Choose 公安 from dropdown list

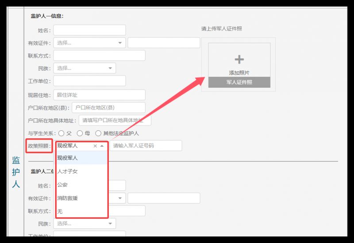point(81,185)
